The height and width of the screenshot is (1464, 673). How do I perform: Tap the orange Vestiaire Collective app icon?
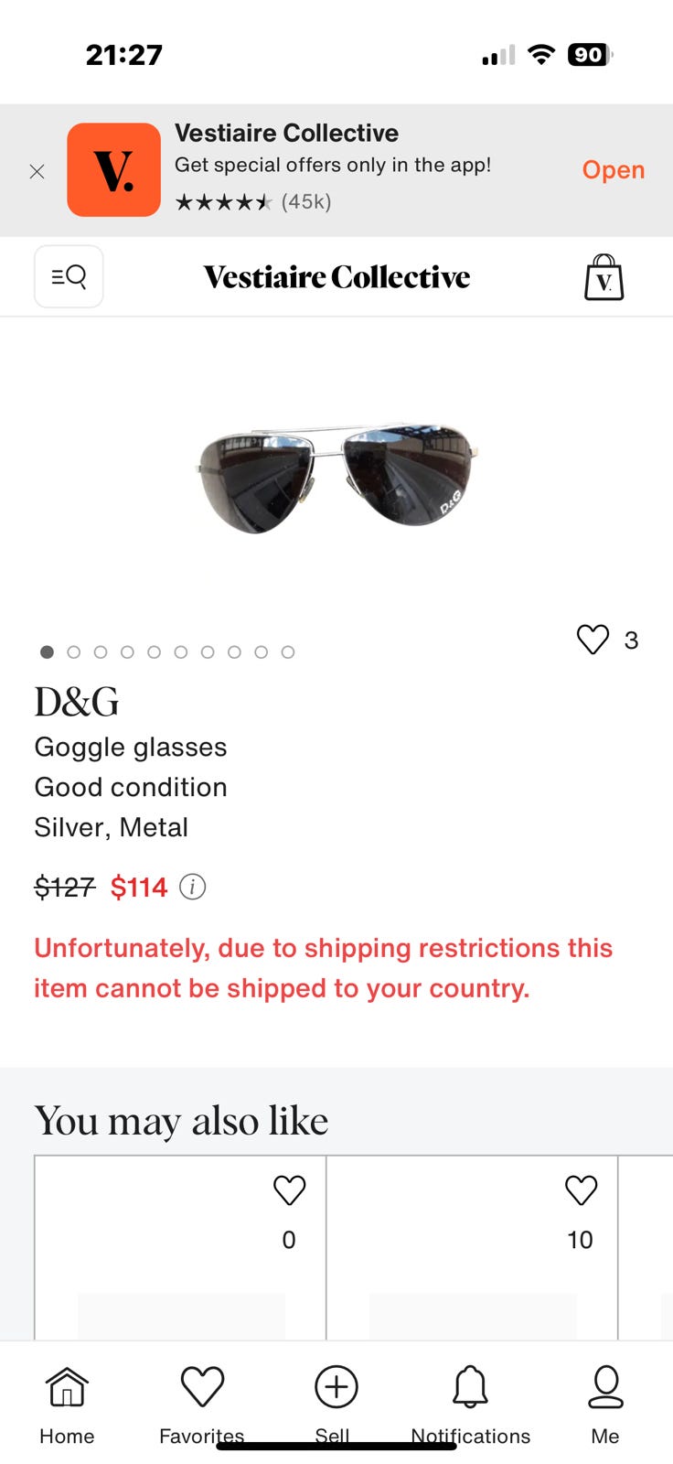point(113,170)
